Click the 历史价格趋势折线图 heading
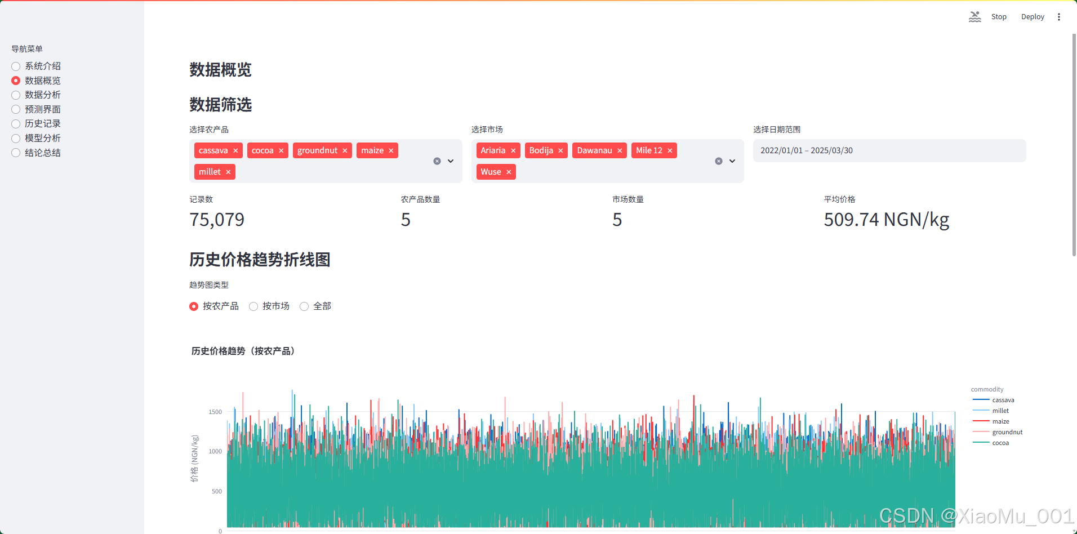 [x=260, y=260]
